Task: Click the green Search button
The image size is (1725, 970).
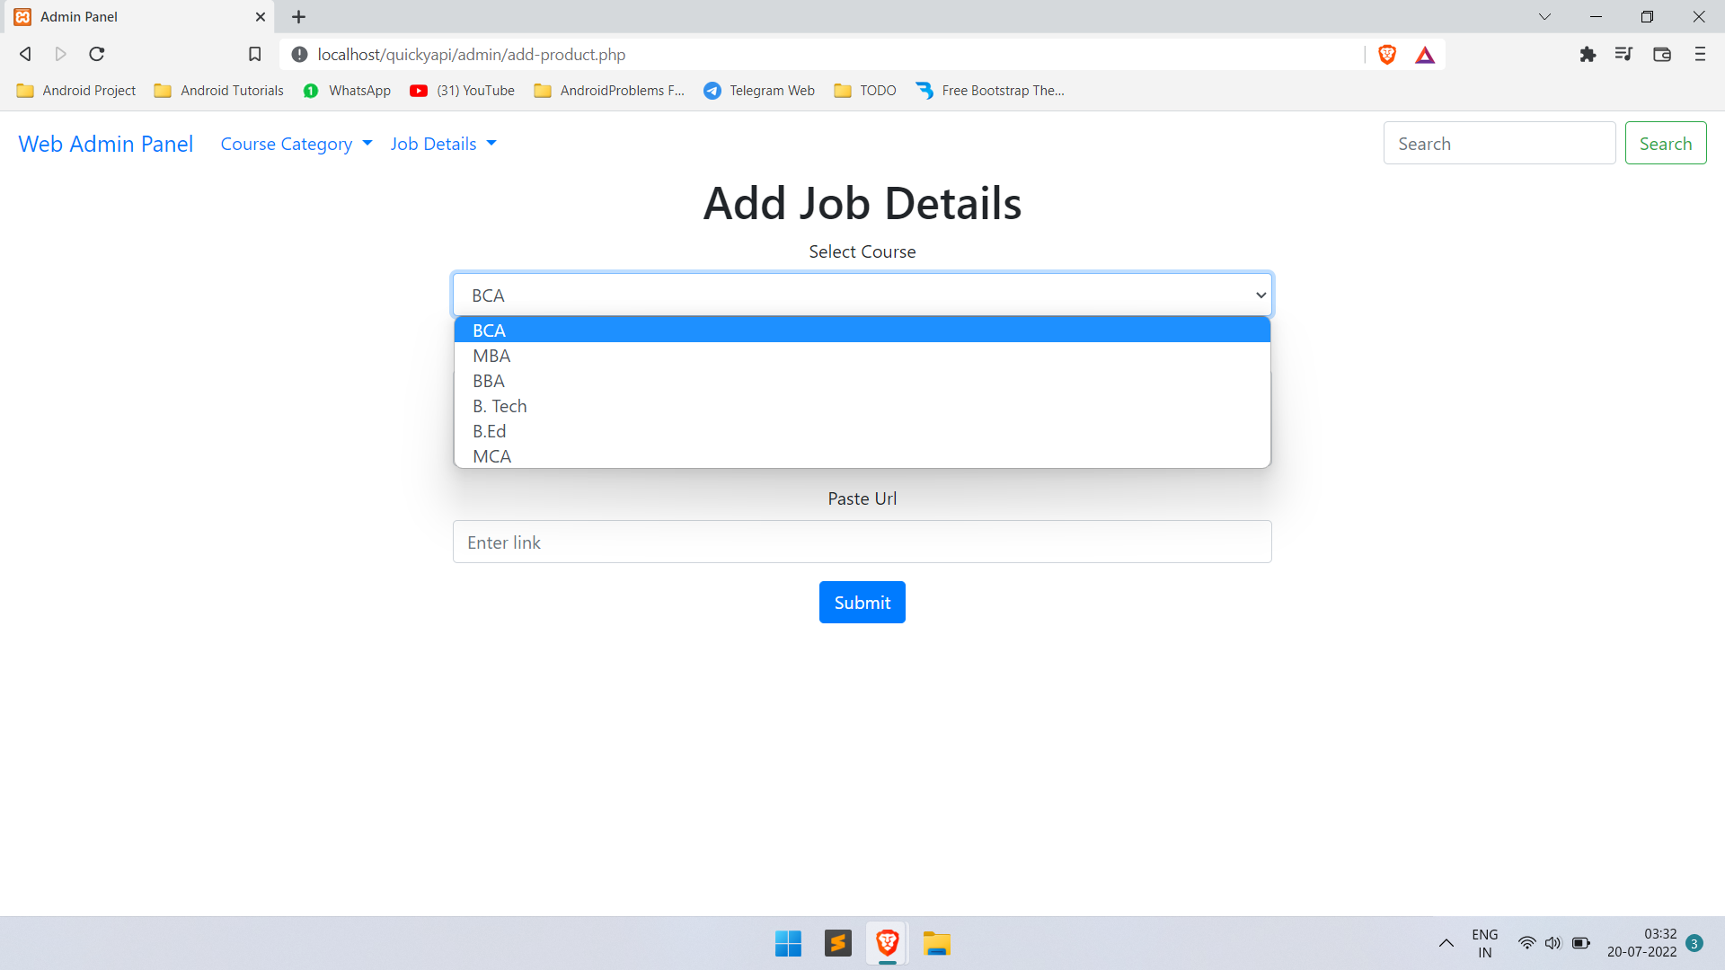Action: point(1666,144)
